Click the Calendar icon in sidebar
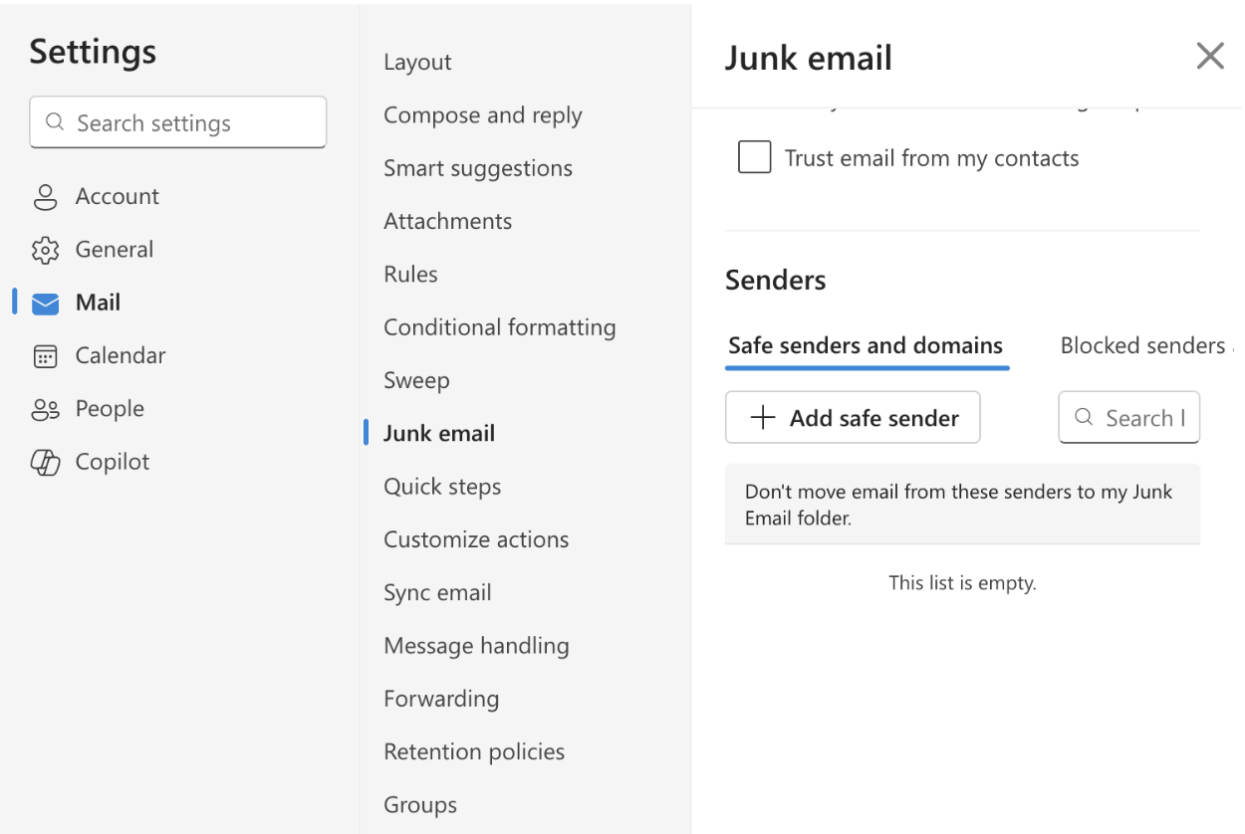The height and width of the screenshot is (834, 1245). click(x=46, y=356)
